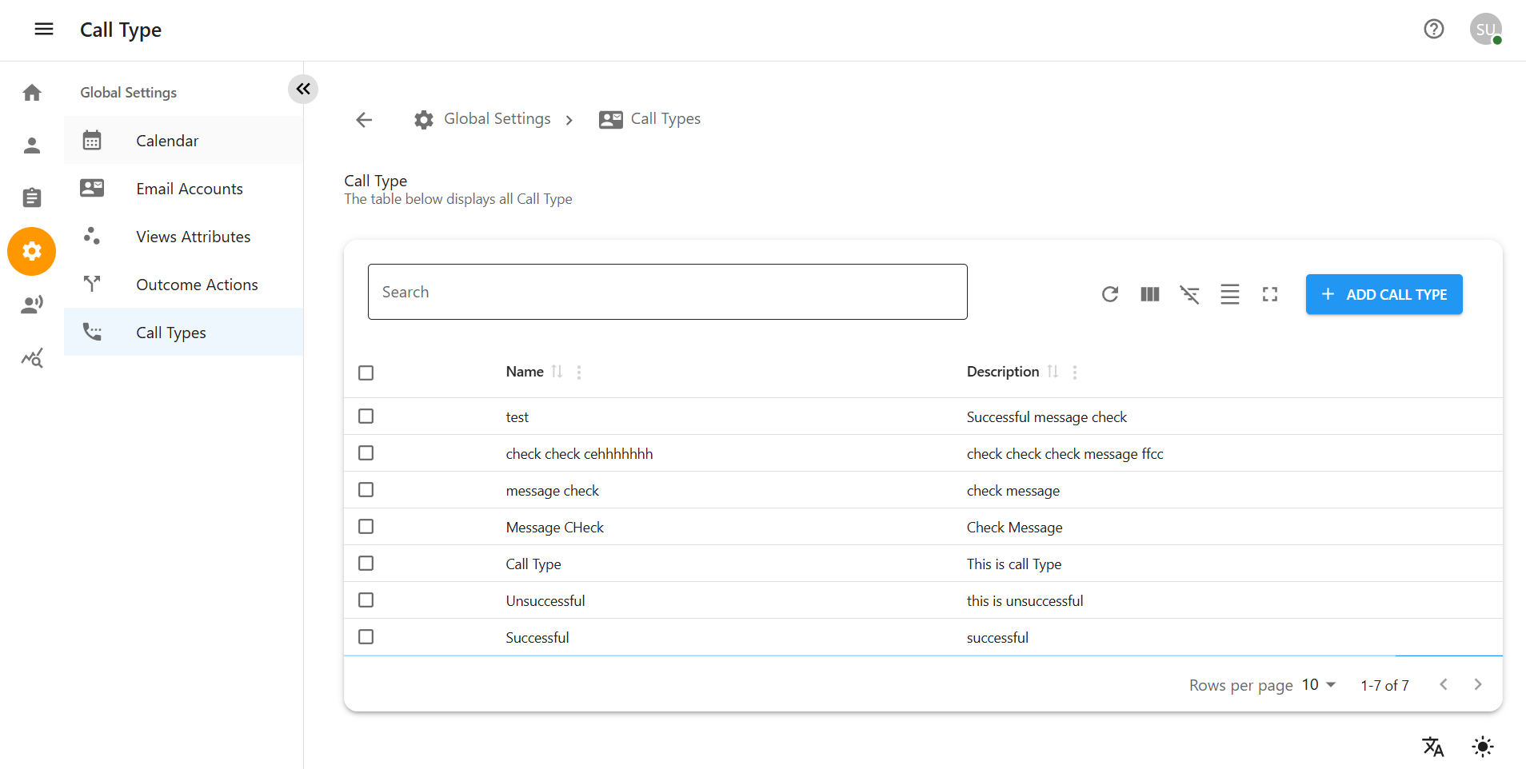This screenshot has height=769, width=1526.
Task: Click into the Search input field
Action: [667, 292]
